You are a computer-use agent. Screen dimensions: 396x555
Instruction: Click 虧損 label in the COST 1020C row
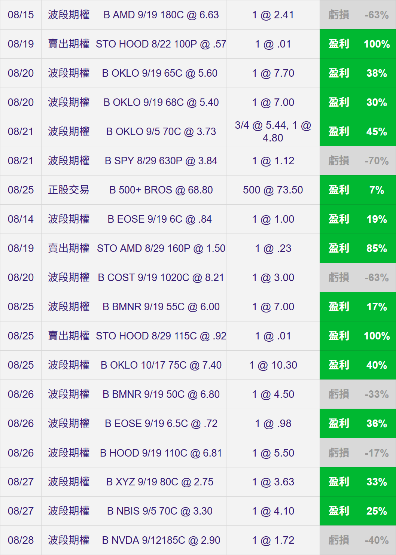coord(339,278)
